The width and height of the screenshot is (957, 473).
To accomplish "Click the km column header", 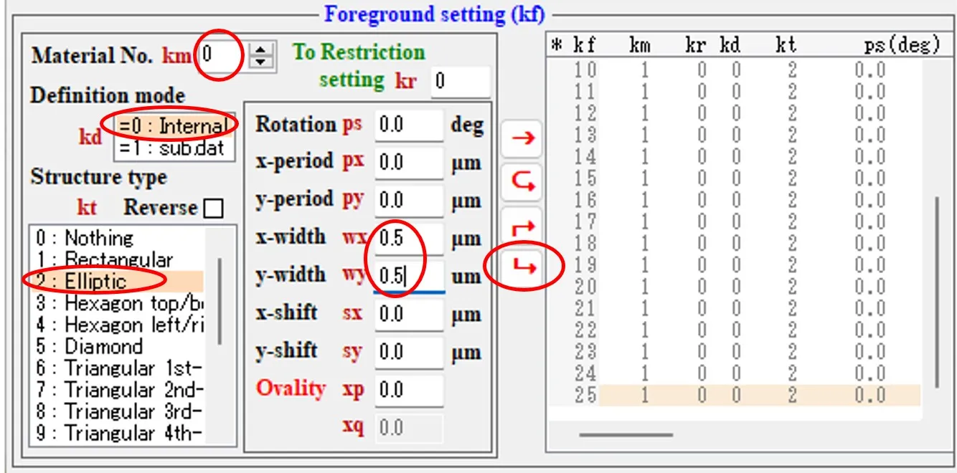I will pos(640,46).
